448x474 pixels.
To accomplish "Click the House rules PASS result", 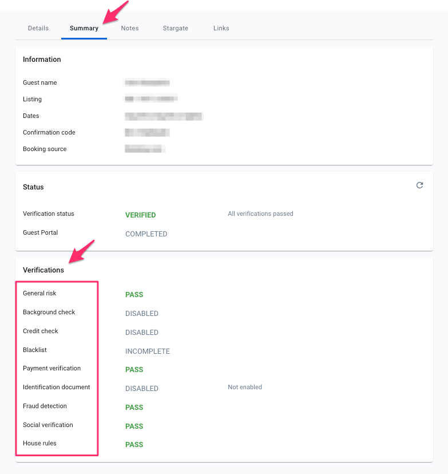I will (134, 445).
